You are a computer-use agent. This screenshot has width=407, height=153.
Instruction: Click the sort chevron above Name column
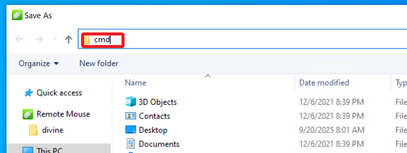tap(208, 76)
